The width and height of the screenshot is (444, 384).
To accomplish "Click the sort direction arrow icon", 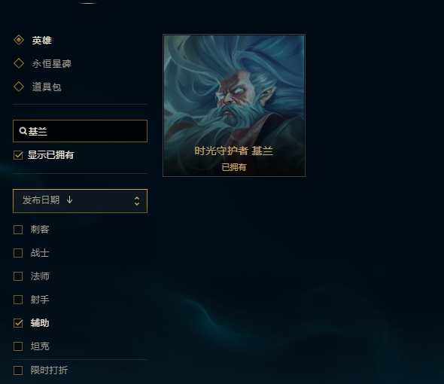I will (x=69, y=200).
